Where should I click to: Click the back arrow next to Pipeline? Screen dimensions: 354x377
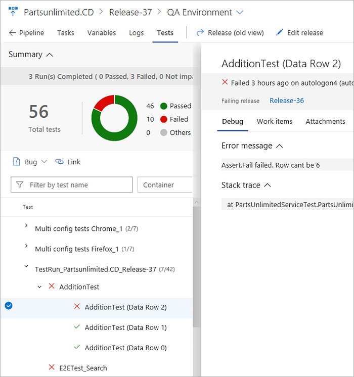tap(13, 33)
